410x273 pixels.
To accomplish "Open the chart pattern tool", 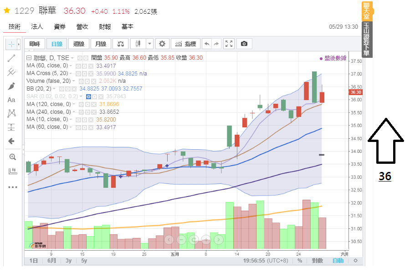I will [11, 113].
